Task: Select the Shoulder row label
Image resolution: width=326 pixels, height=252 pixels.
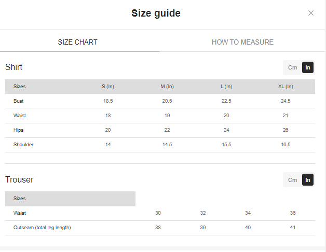Action: coord(23,145)
